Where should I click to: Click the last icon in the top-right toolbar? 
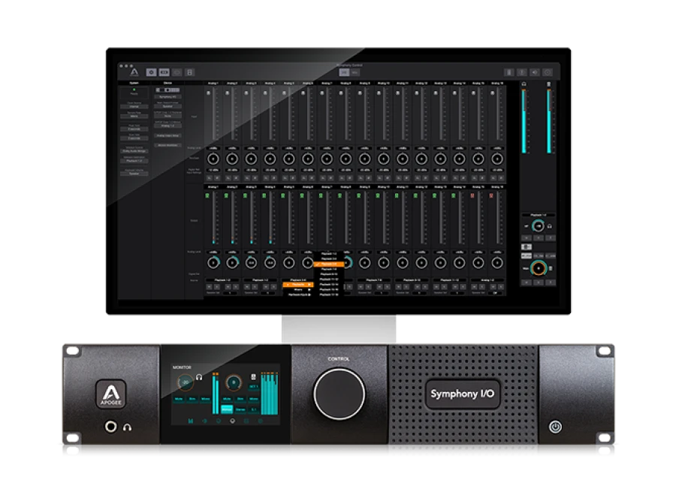pos(548,72)
